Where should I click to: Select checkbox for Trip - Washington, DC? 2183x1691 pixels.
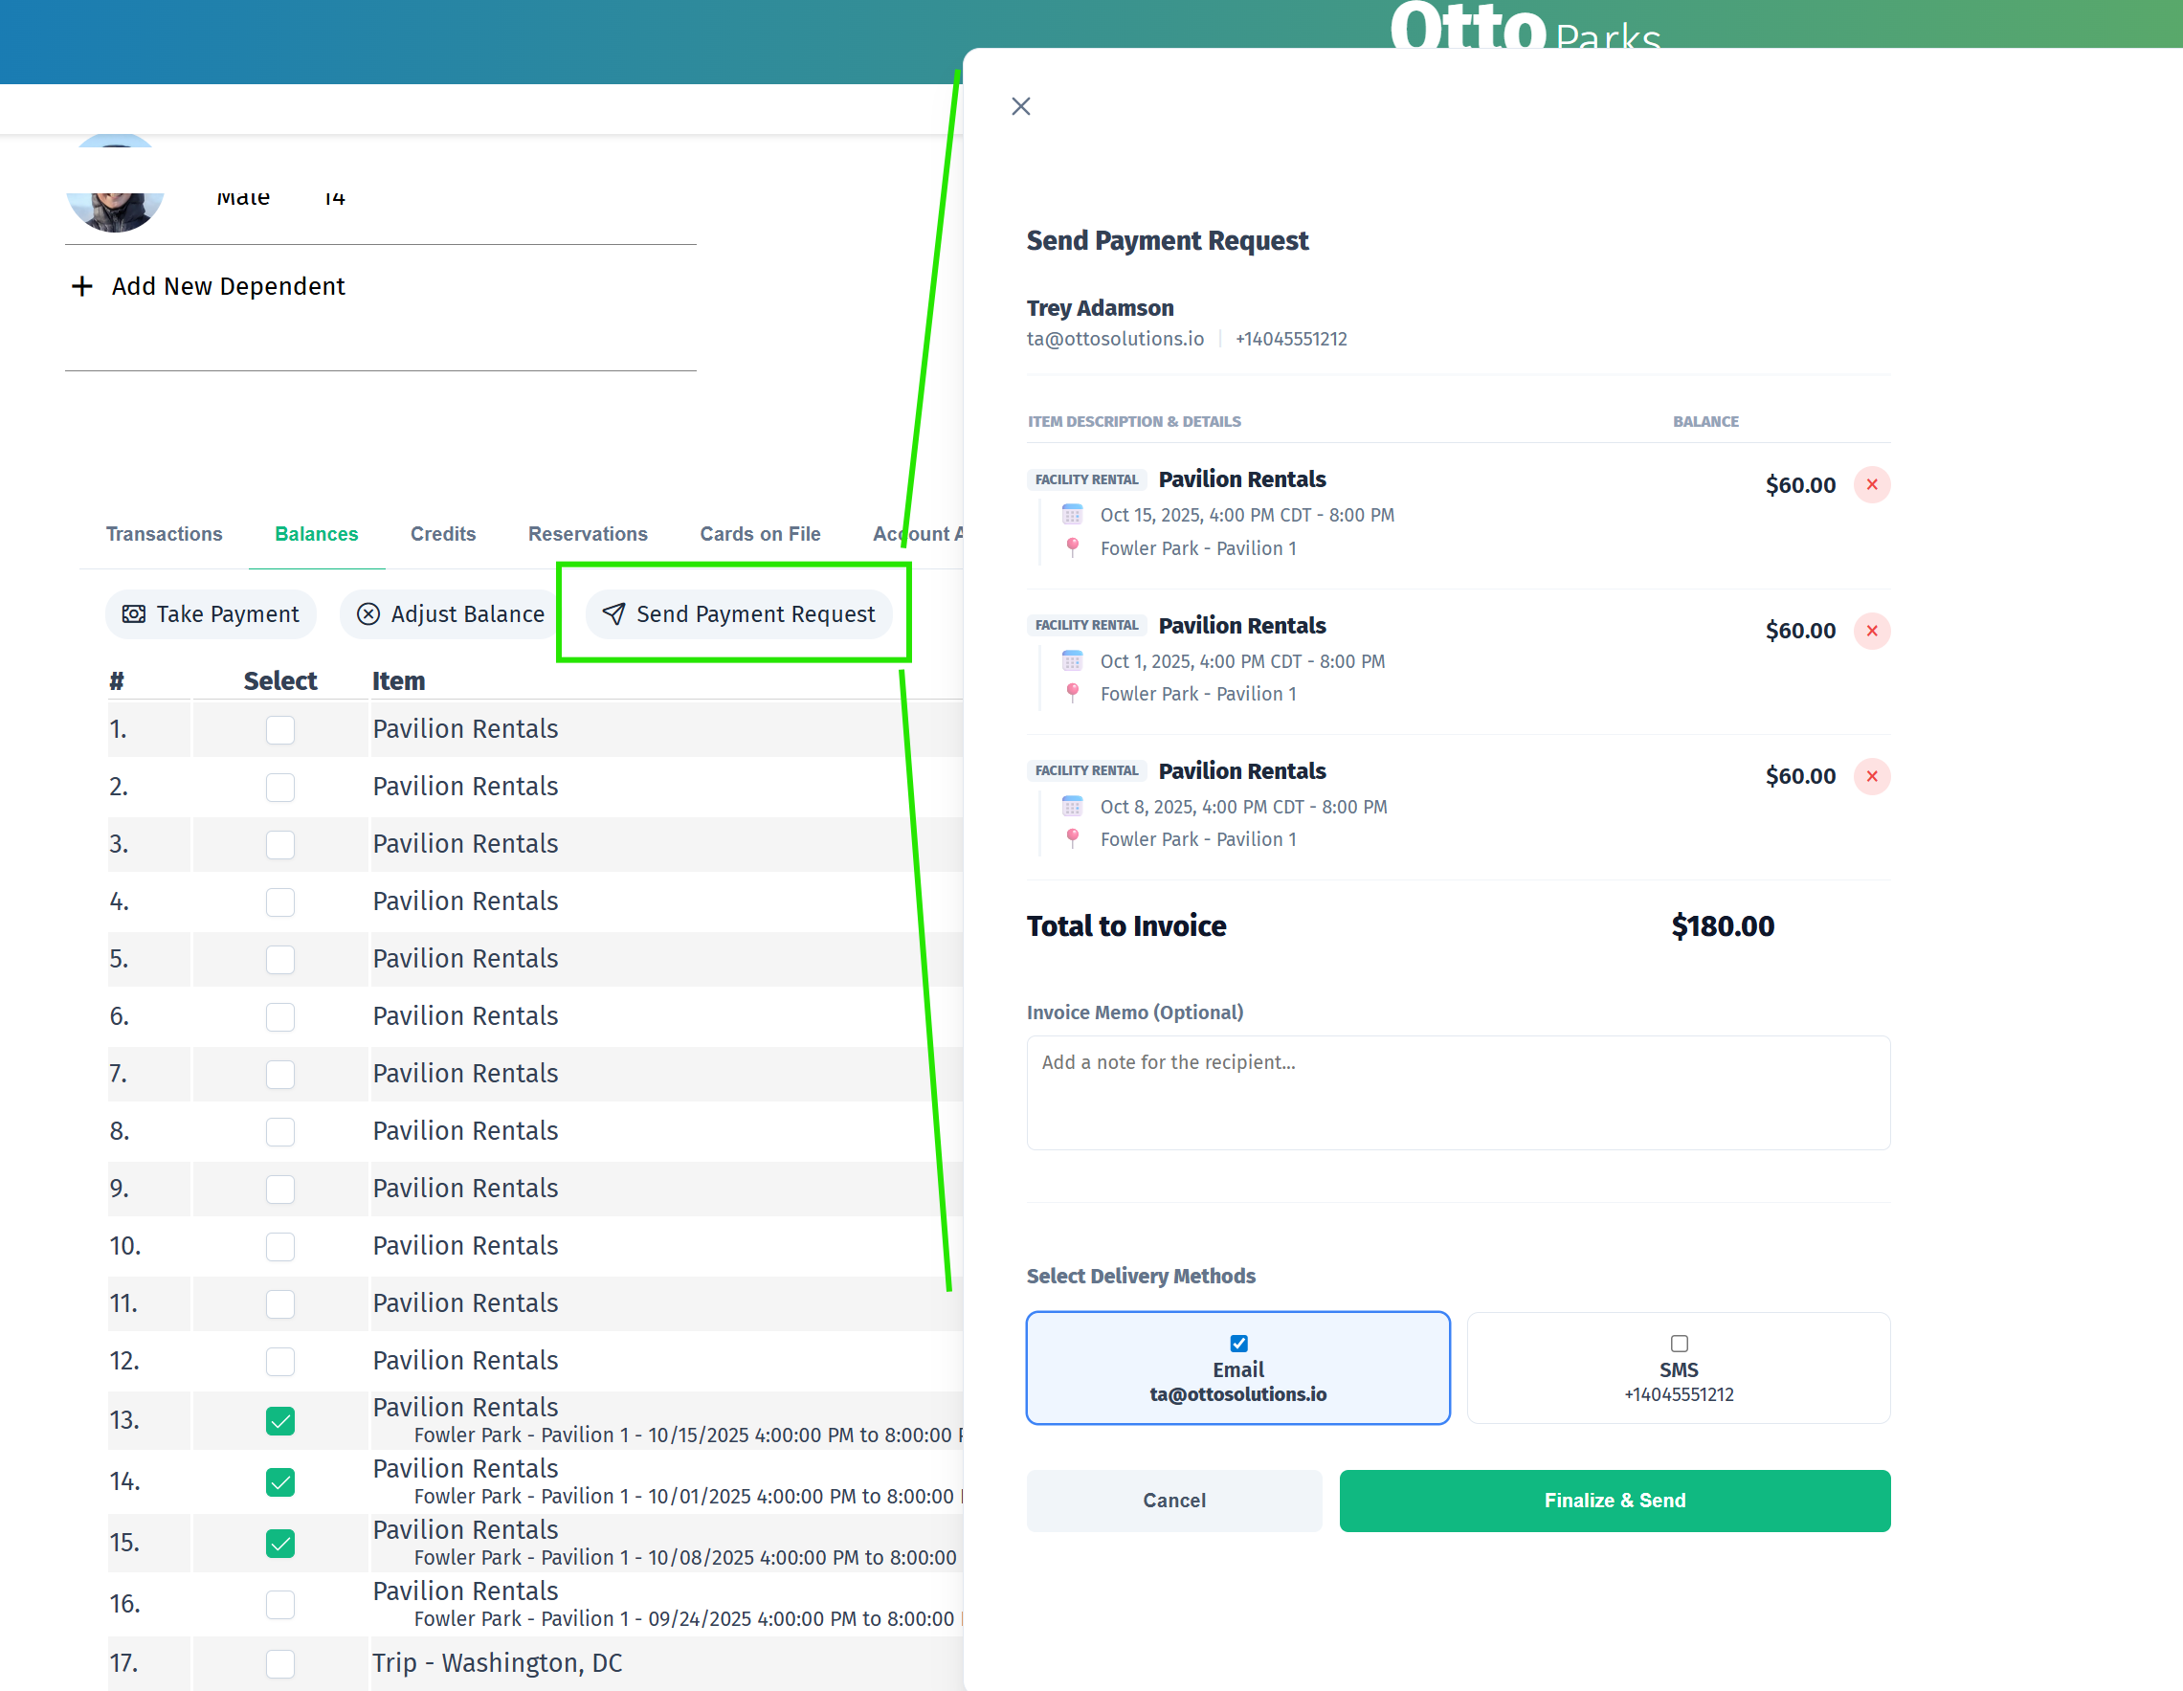point(279,1663)
